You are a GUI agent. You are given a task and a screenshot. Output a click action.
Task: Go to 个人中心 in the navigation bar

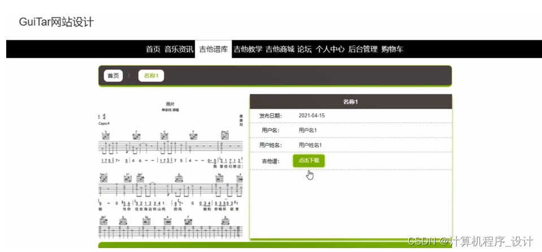pyautogui.click(x=330, y=49)
